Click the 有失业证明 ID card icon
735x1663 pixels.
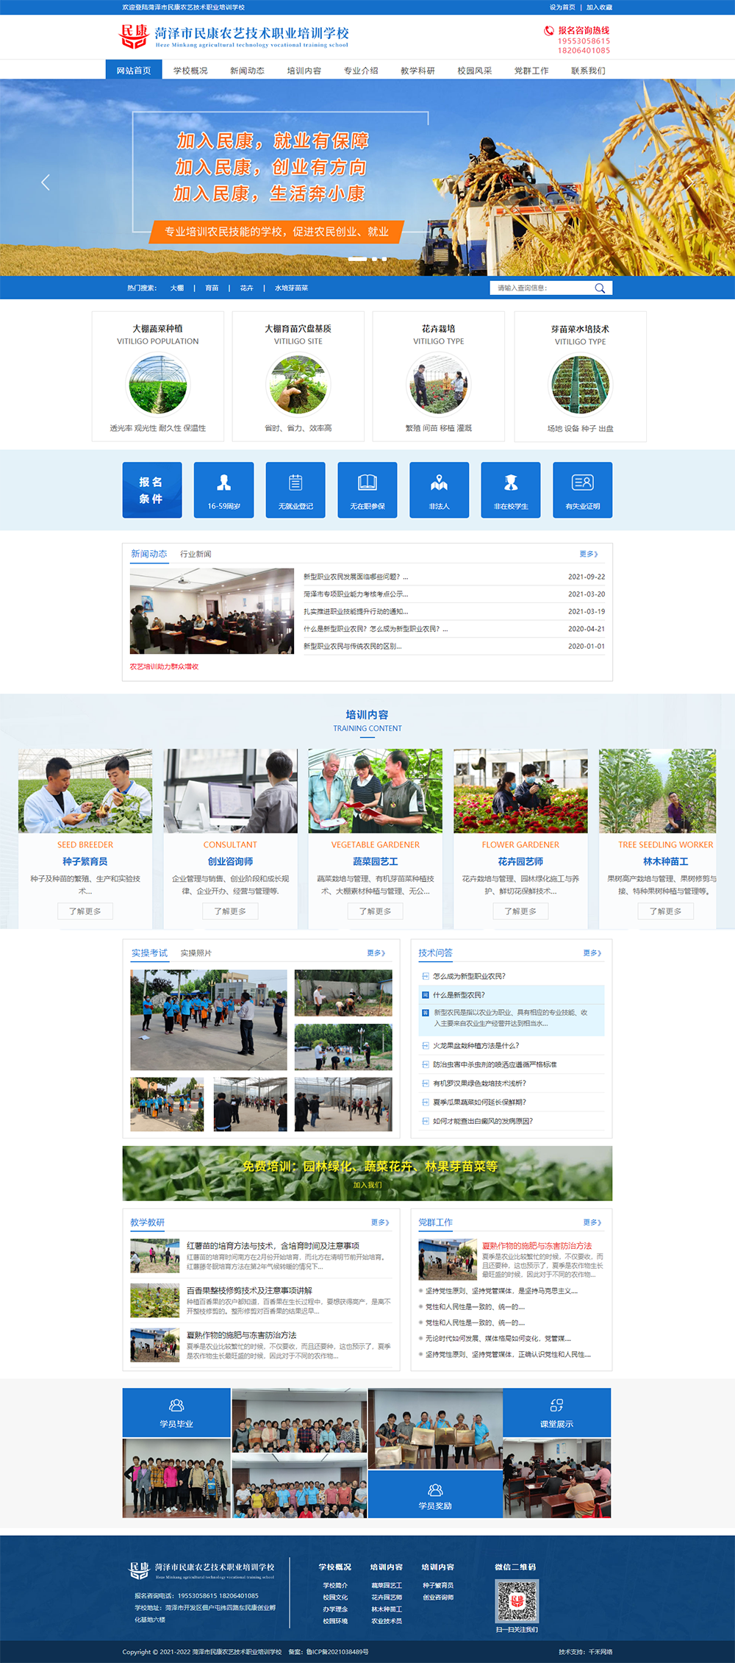pyautogui.click(x=582, y=482)
